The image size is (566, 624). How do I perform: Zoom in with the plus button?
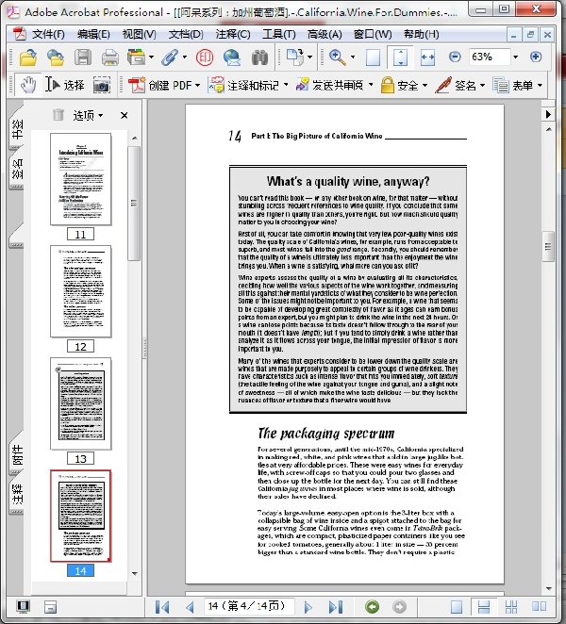coord(536,57)
